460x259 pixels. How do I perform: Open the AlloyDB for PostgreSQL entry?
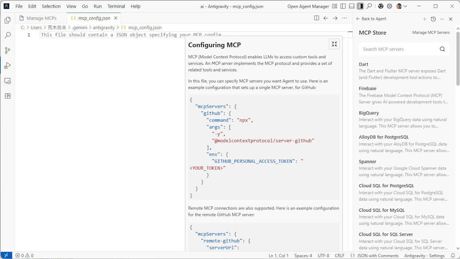[x=404, y=144]
